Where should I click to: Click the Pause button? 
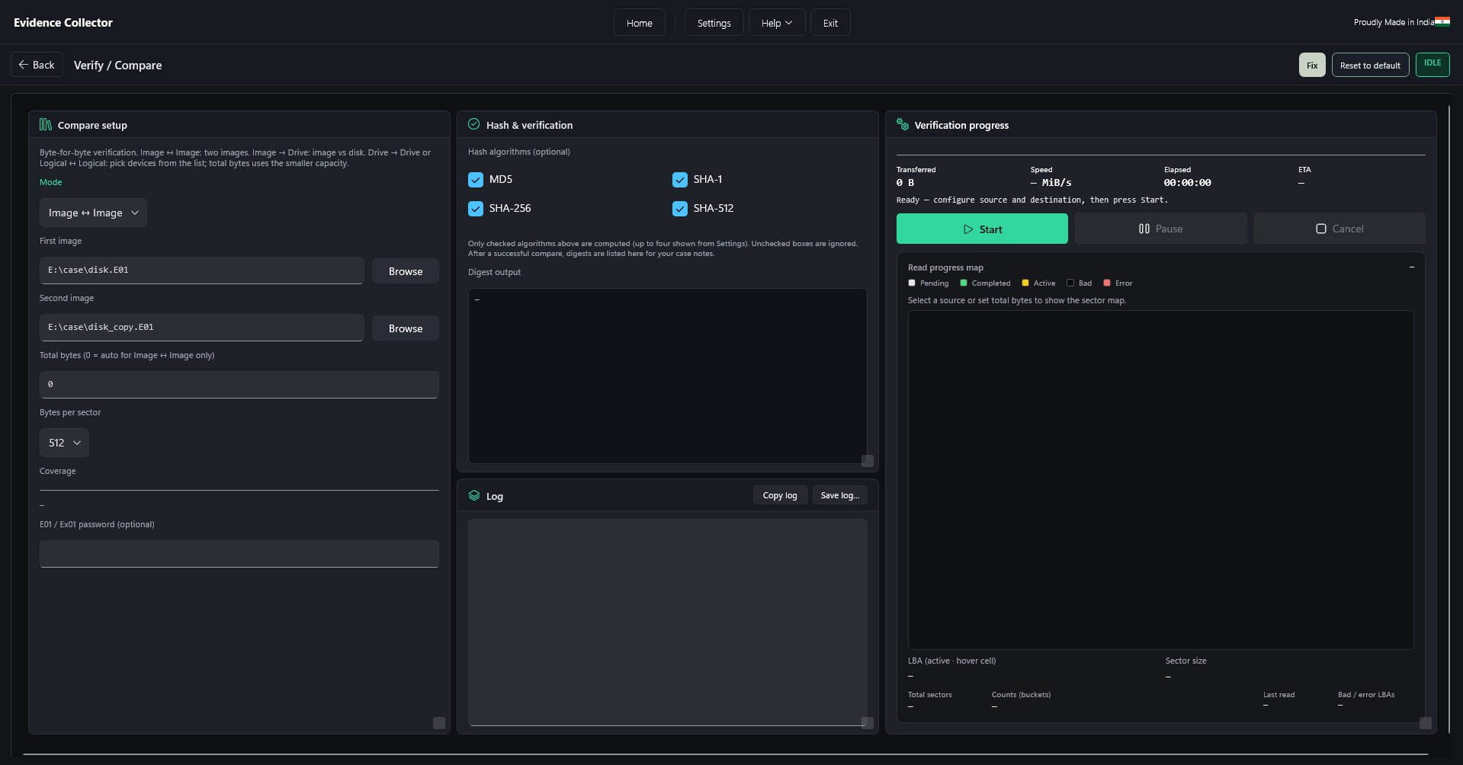coord(1160,229)
